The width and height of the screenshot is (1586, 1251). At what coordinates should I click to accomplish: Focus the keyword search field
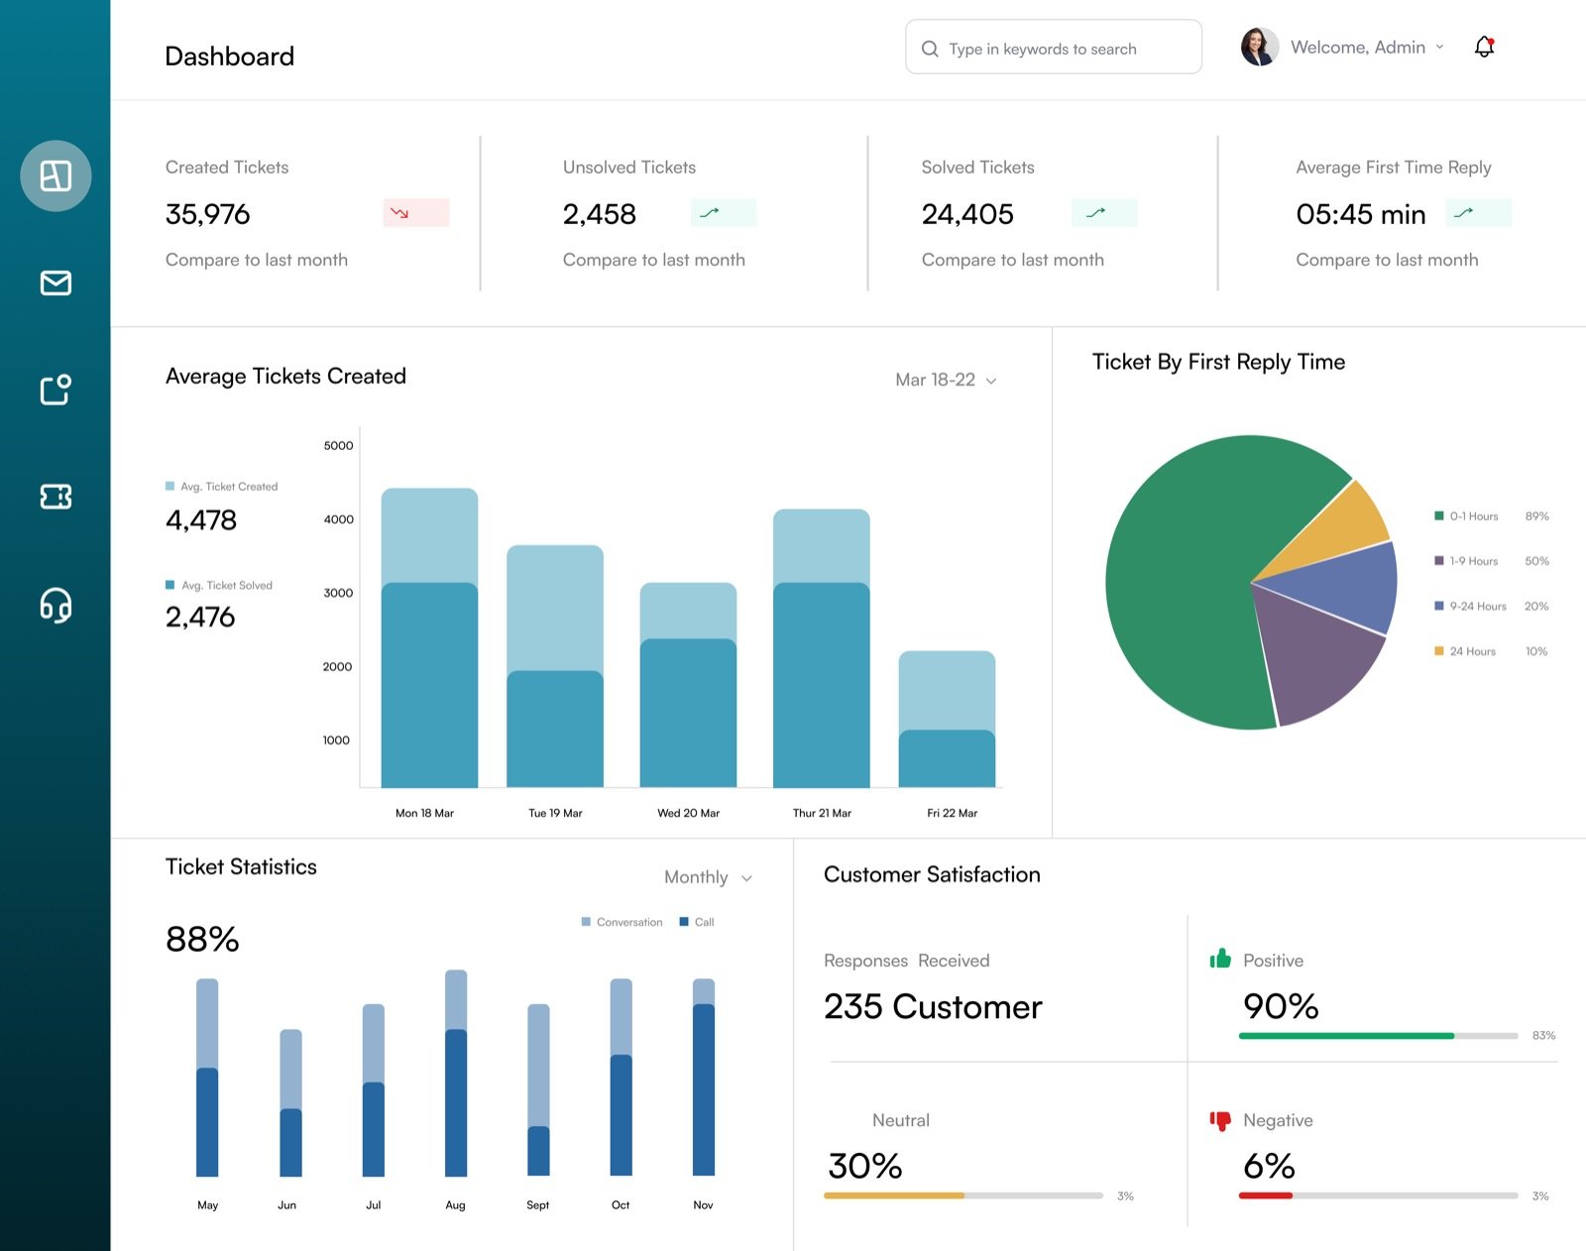1054,47
